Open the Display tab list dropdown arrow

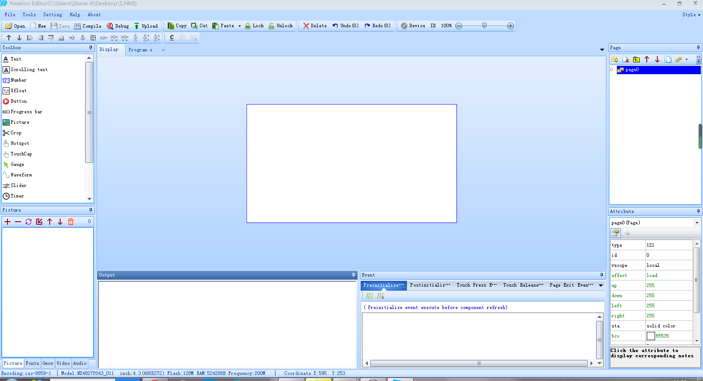coord(602,50)
